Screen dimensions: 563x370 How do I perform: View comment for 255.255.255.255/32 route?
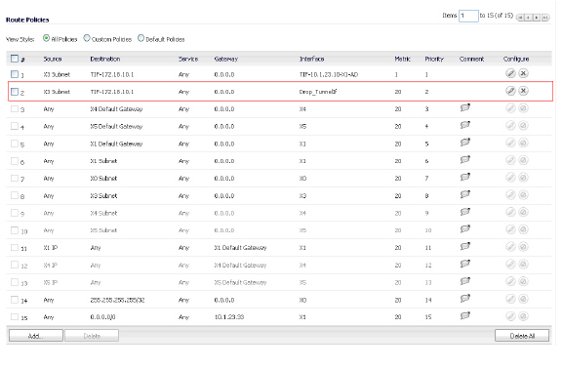click(x=465, y=298)
